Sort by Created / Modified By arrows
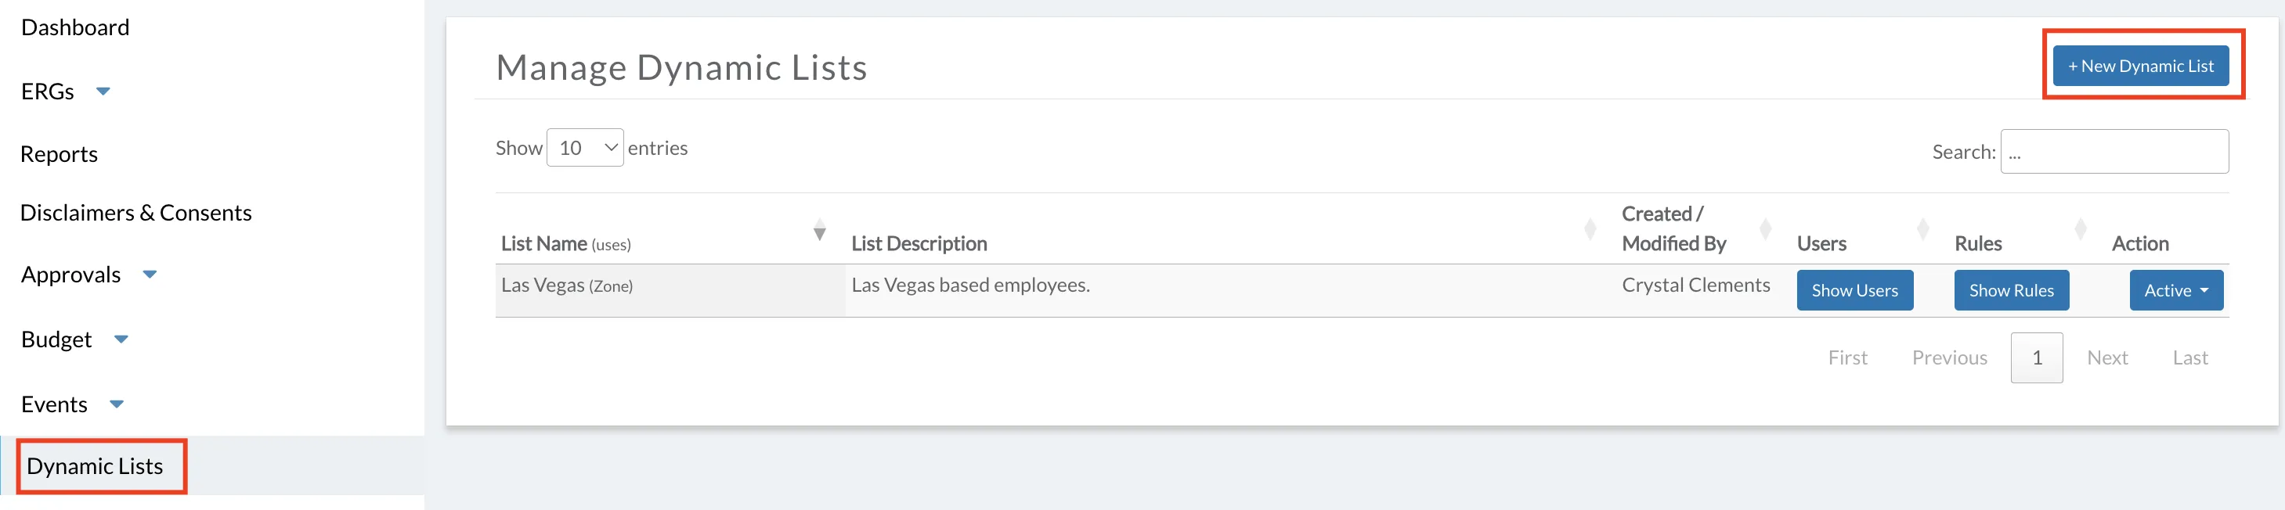 pos(1765,230)
